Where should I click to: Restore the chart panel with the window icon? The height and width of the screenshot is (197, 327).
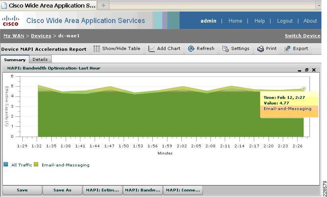(307, 70)
